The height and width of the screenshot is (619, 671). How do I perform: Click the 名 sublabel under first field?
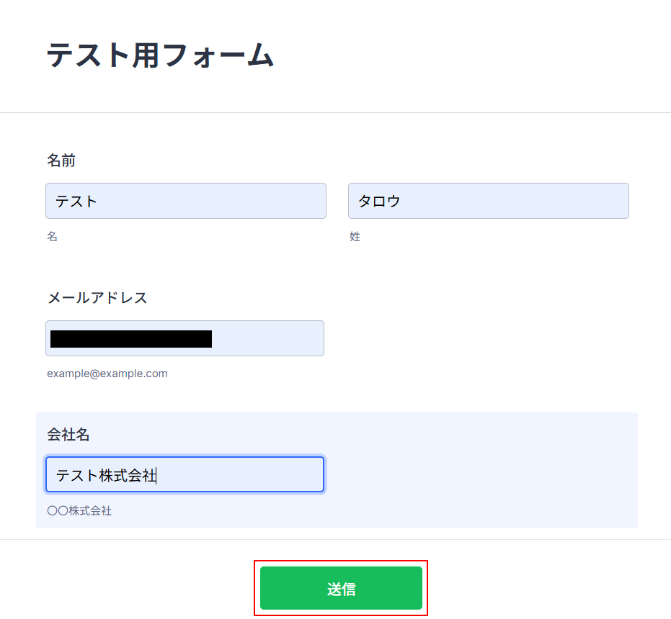pos(52,237)
